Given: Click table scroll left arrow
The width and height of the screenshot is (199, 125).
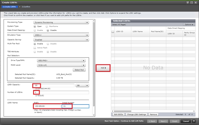Looking at the screenshot, I should click(113, 111).
